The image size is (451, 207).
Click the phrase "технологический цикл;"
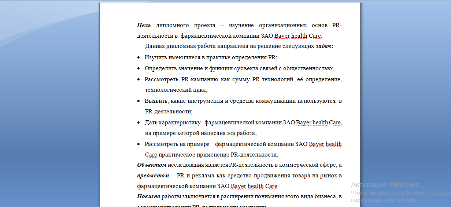coord(176,90)
